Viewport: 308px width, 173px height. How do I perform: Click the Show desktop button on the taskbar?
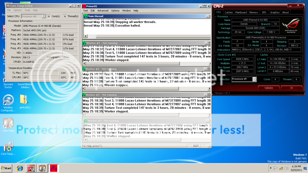pos(306,168)
